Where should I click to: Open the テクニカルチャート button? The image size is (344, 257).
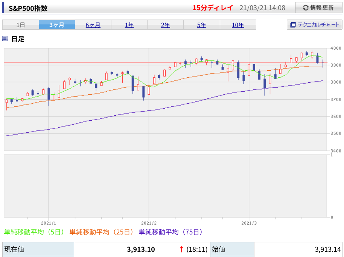coord(314,24)
